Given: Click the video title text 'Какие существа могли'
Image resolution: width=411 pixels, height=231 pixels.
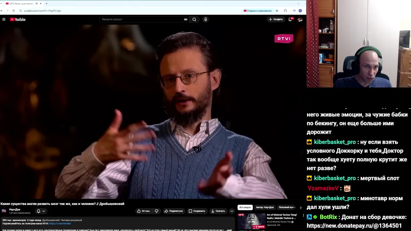Looking at the screenshot, I should pos(62,204).
